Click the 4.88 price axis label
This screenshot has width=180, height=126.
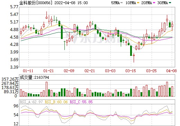[14, 30]
